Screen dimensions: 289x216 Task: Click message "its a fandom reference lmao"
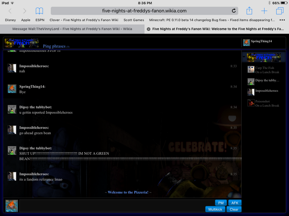(41, 179)
